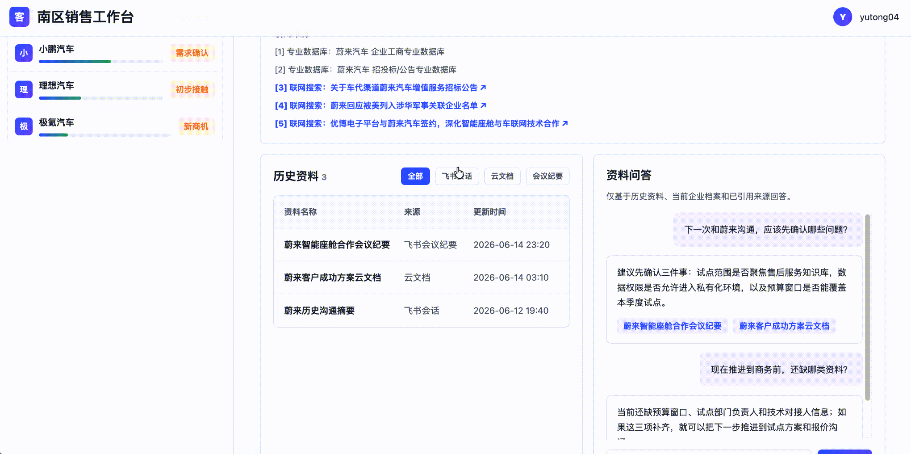The image size is (911, 454).
Task: Select the 极氪汽车 avatar icon
Action: (x=24, y=126)
